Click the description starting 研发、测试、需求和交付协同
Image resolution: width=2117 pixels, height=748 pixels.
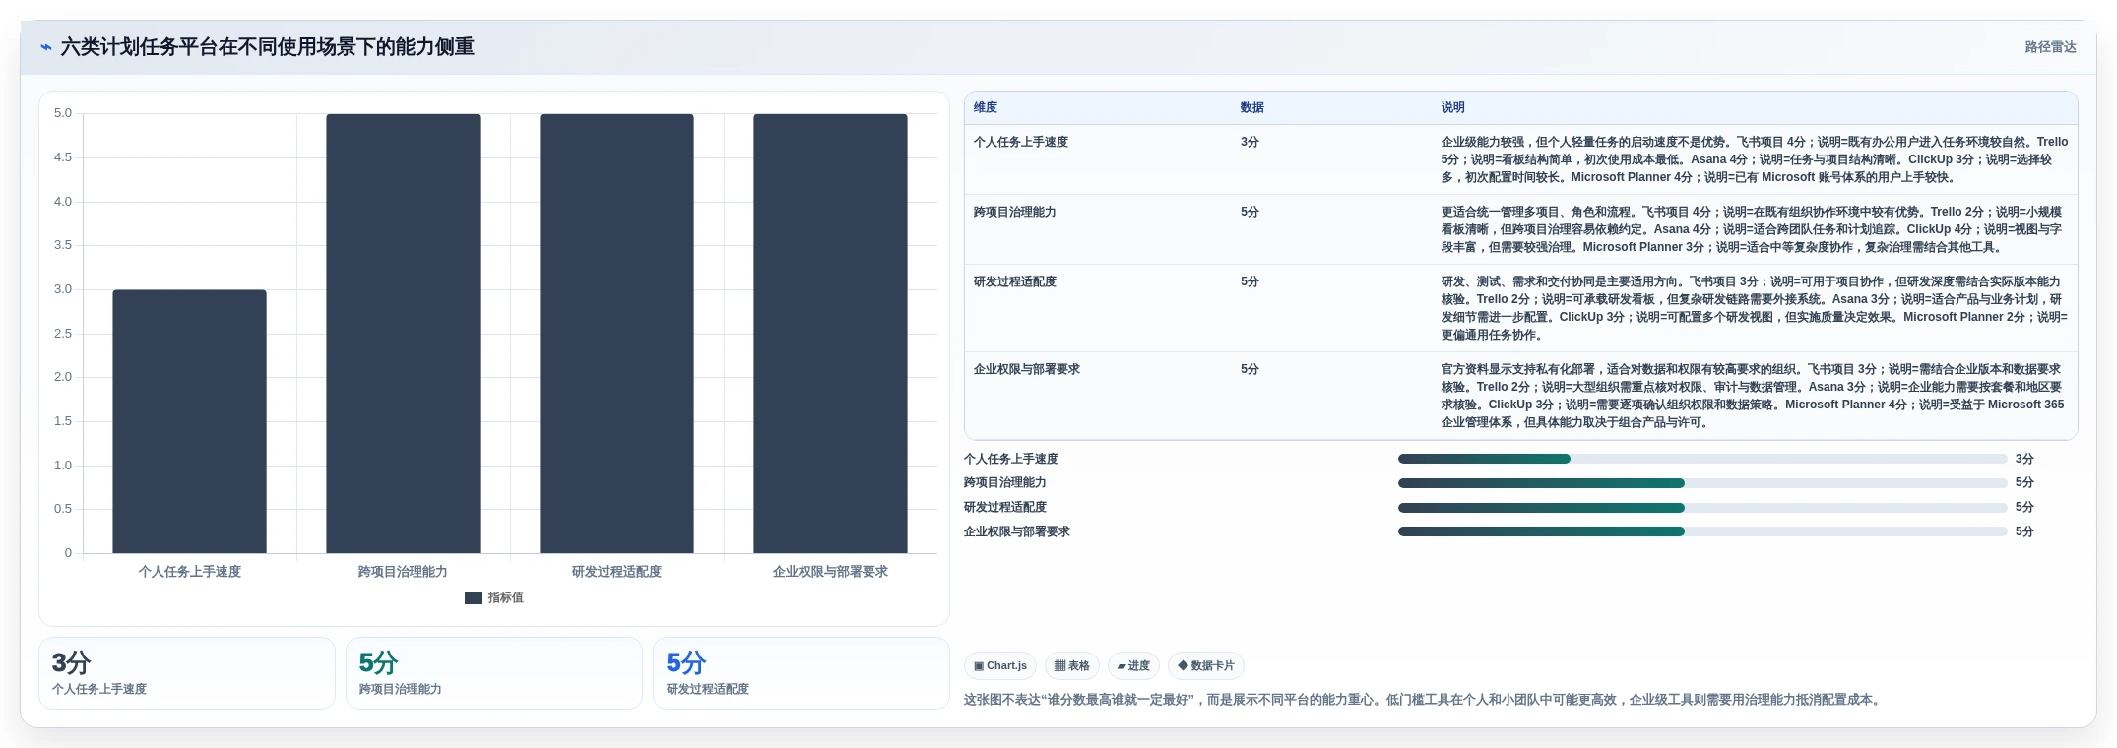(x=1755, y=308)
